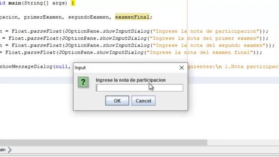Click the horizontal scrollbar of the editor
Image resolution: width=279 pixels, height=157 pixels.
coord(104,143)
